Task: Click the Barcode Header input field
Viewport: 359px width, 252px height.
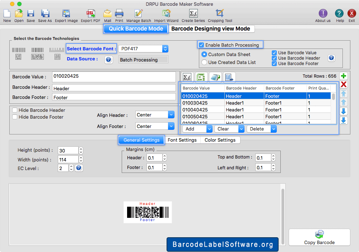Action: click(114, 88)
